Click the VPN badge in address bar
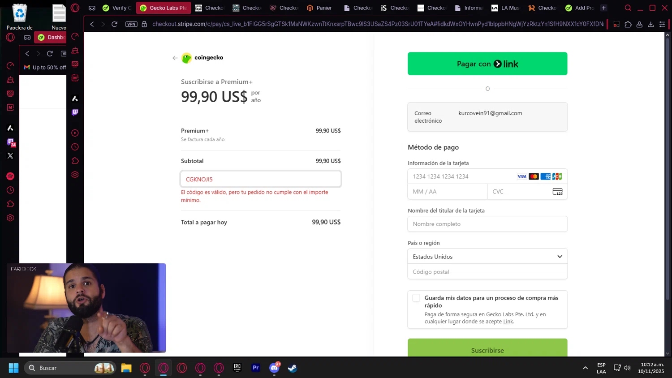672x378 pixels. (x=131, y=24)
